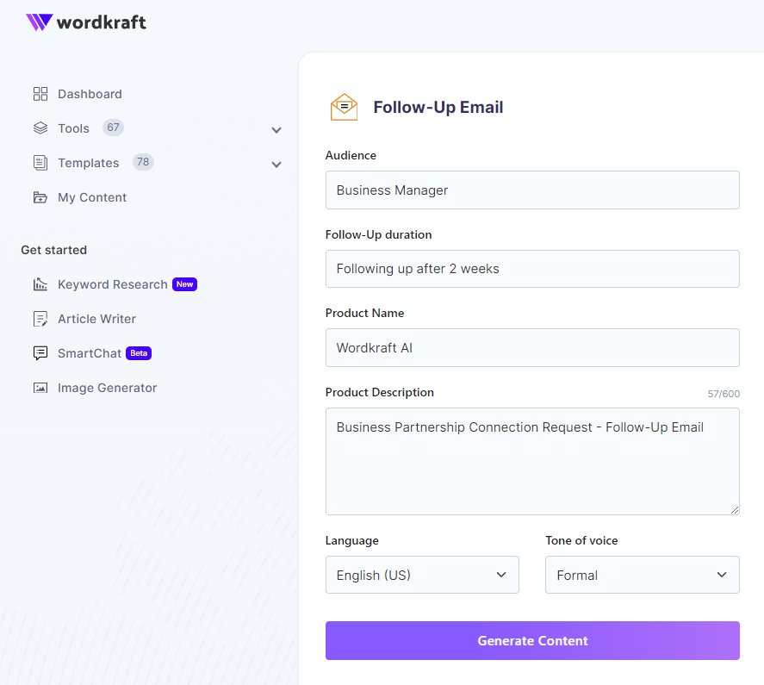The height and width of the screenshot is (685, 764).
Task: Click the Audience input field
Action: [532, 190]
